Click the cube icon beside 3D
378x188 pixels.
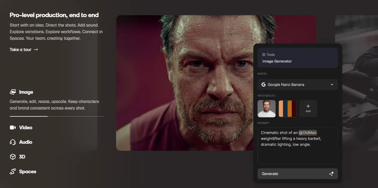(13, 157)
